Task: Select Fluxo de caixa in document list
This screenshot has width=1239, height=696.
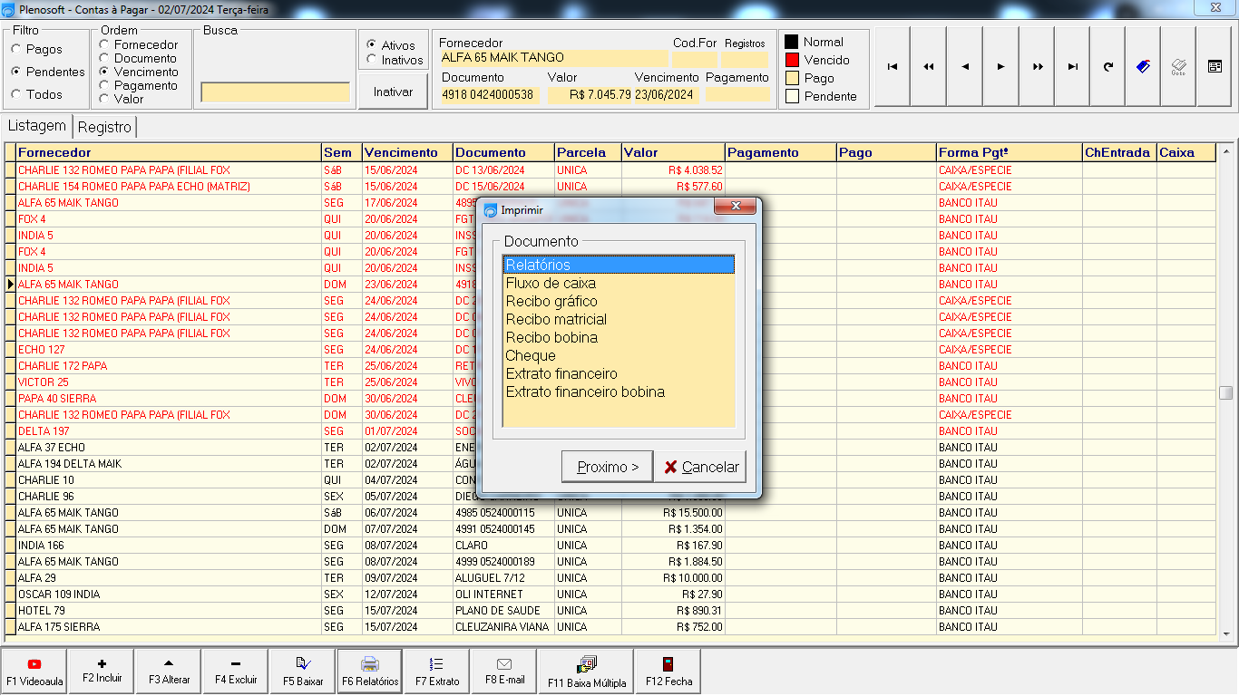Action: [x=551, y=284]
